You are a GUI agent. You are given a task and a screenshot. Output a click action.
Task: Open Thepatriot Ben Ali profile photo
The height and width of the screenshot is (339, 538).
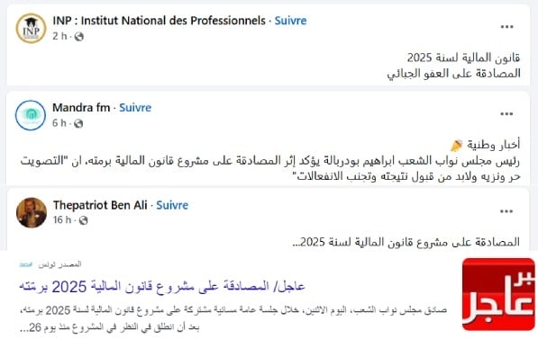[32, 212]
